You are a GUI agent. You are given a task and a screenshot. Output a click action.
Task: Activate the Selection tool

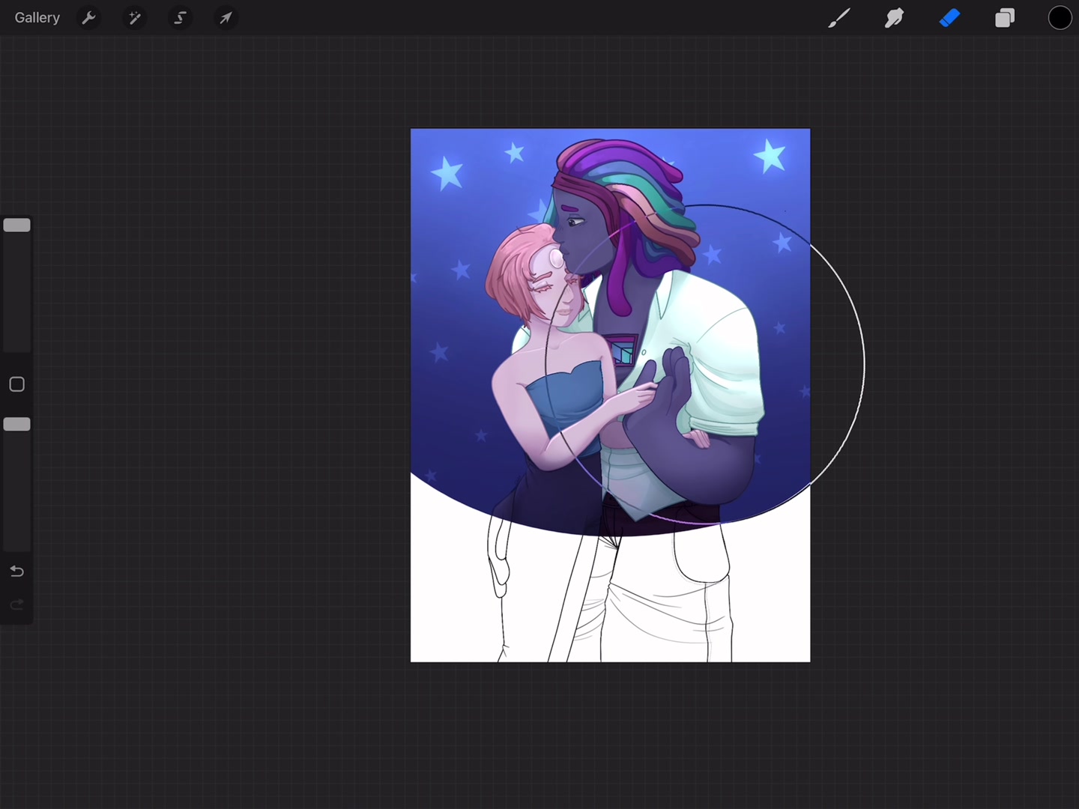tap(180, 18)
